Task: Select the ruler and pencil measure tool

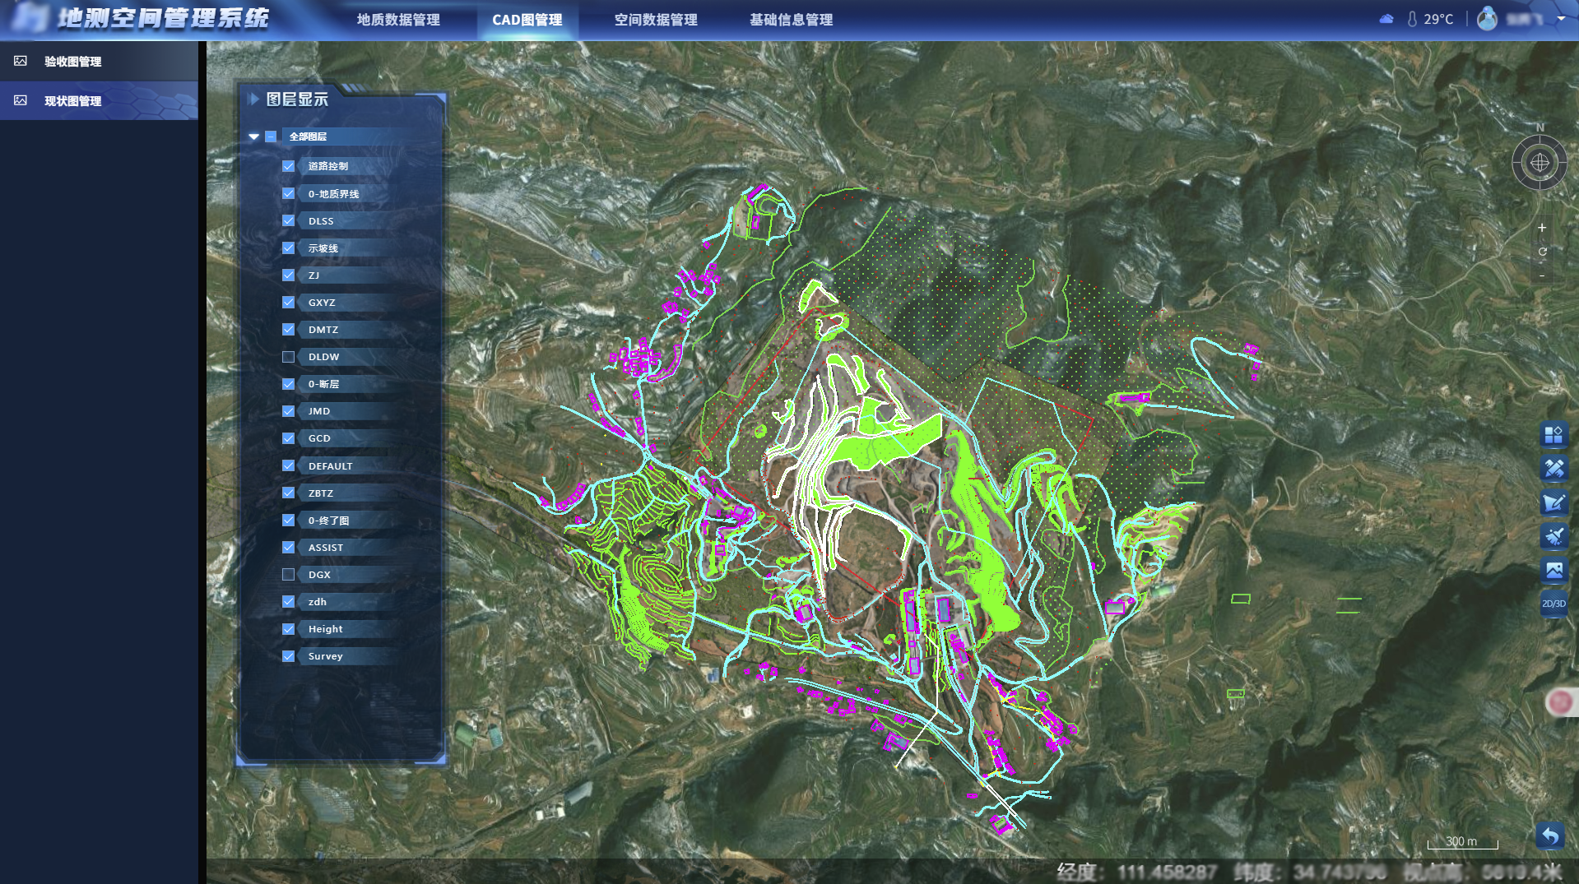Action: coord(1553,469)
